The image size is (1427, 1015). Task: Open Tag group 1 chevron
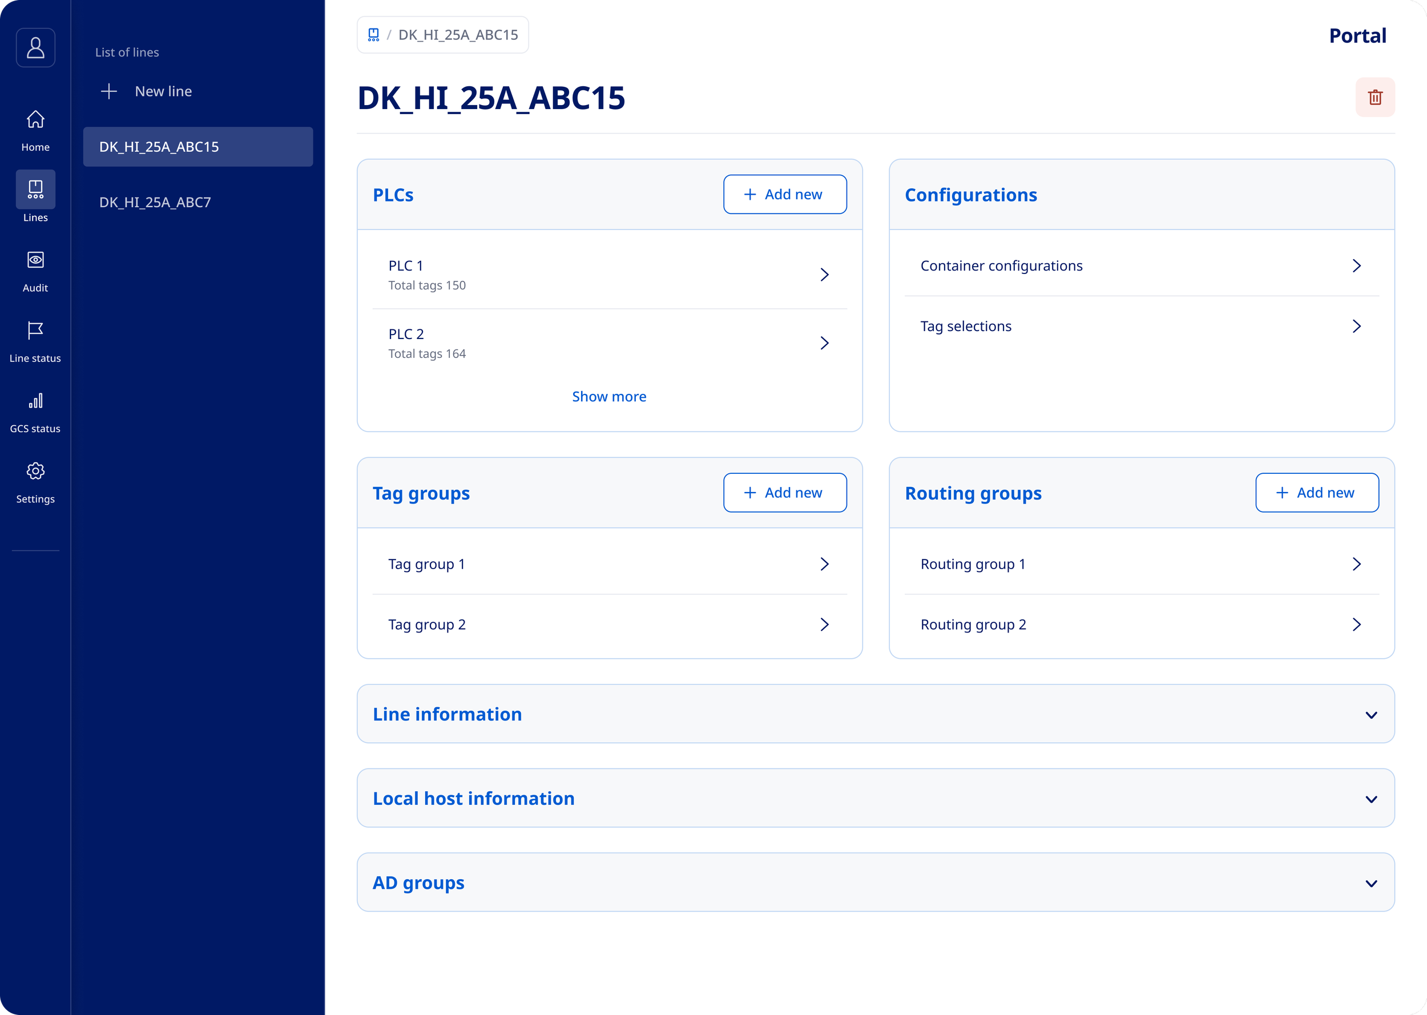(x=824, y=565)
